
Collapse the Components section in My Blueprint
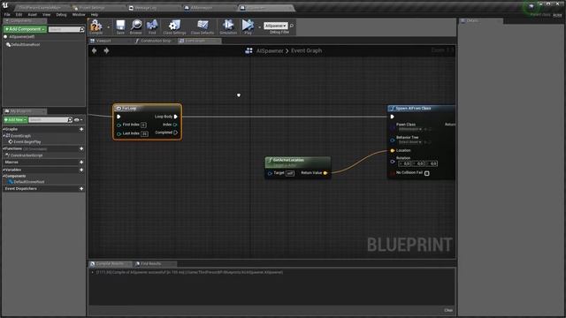[x=4, y=176]
